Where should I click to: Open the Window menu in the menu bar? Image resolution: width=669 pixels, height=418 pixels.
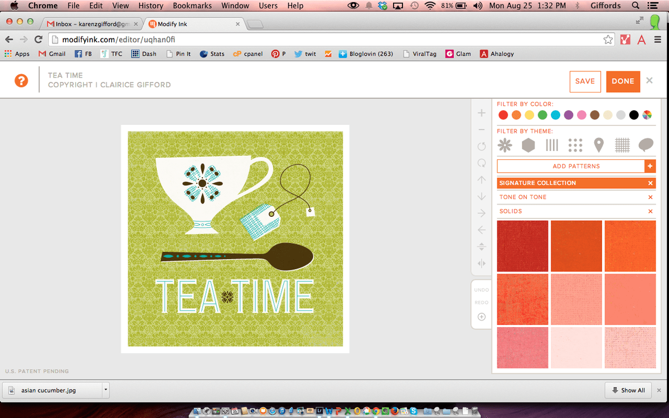click(x=235, y=6)
